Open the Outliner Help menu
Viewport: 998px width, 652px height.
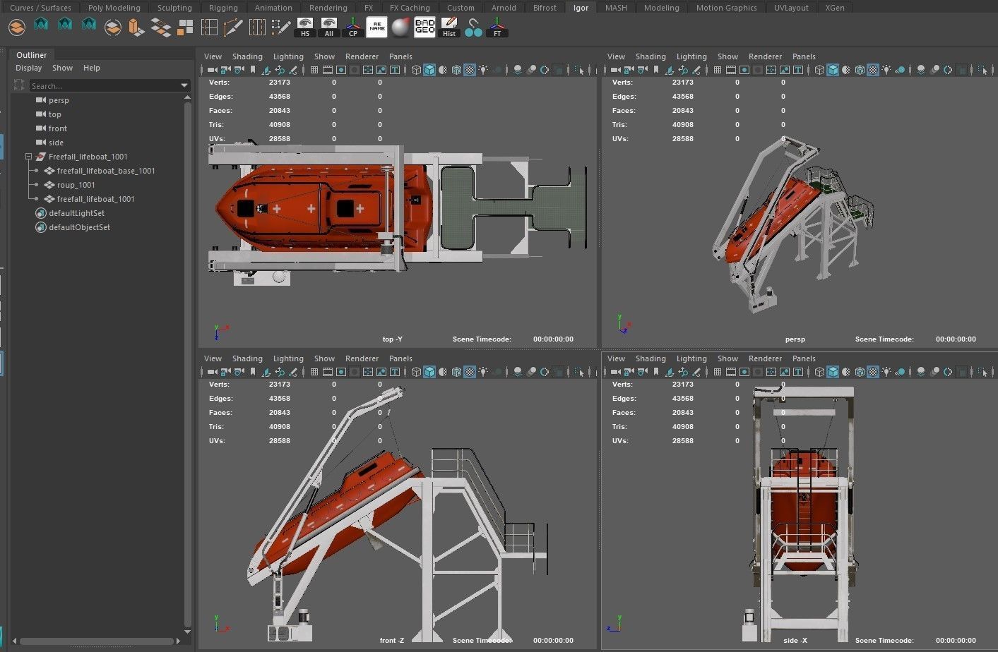(91, 68)
